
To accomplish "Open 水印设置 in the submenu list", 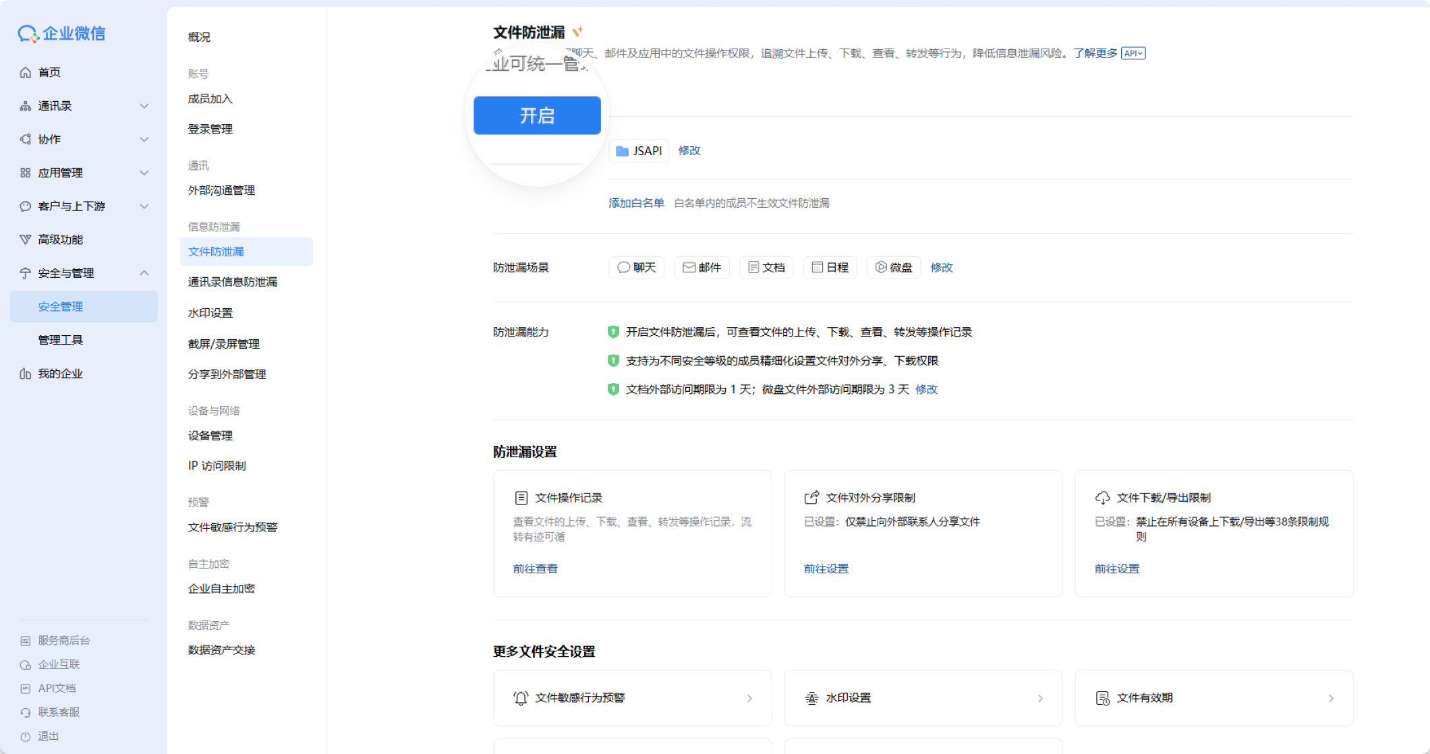I will pyautogui.click(x=210, y=313).
